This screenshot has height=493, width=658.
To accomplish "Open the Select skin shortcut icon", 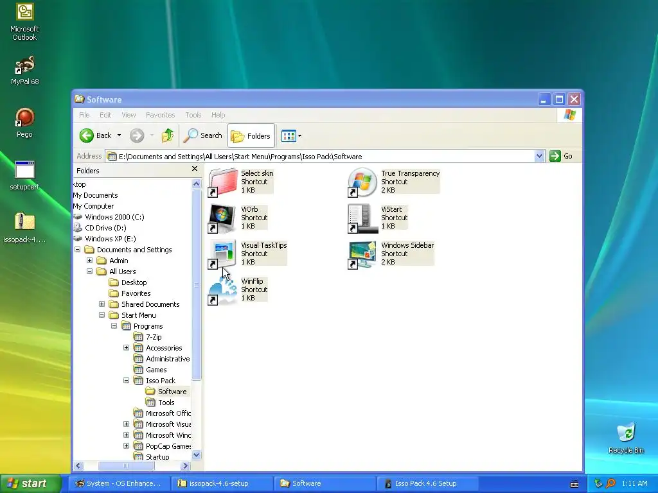I will click(x=223, y=182).
